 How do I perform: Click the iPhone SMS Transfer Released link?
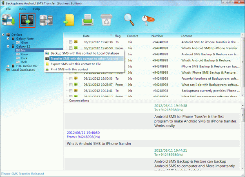click(22, 174)
